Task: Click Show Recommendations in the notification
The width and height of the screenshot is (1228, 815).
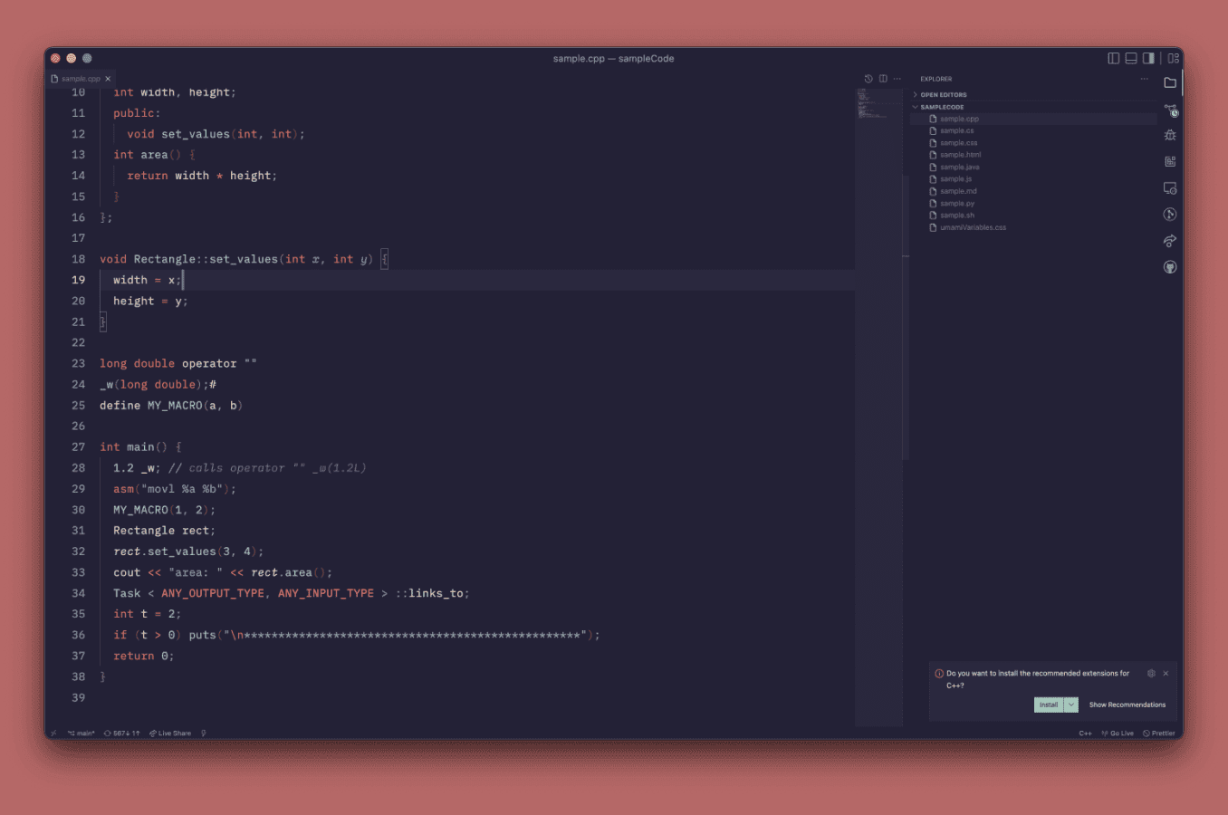Action: coord(1127,705)
